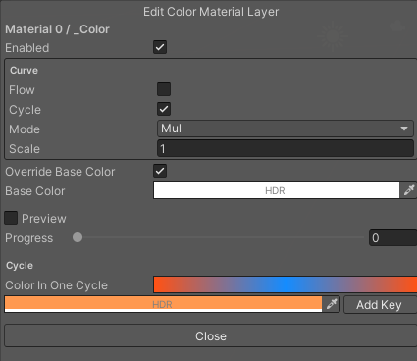Enable the Preview checkbox
Screen dimensions: 417x361
(x=11, y=218)
